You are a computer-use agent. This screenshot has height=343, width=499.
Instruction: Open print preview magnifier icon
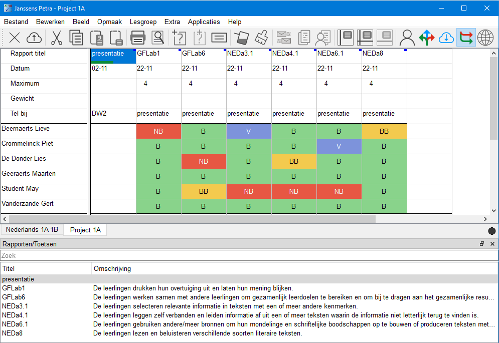(x=158, y=38)
